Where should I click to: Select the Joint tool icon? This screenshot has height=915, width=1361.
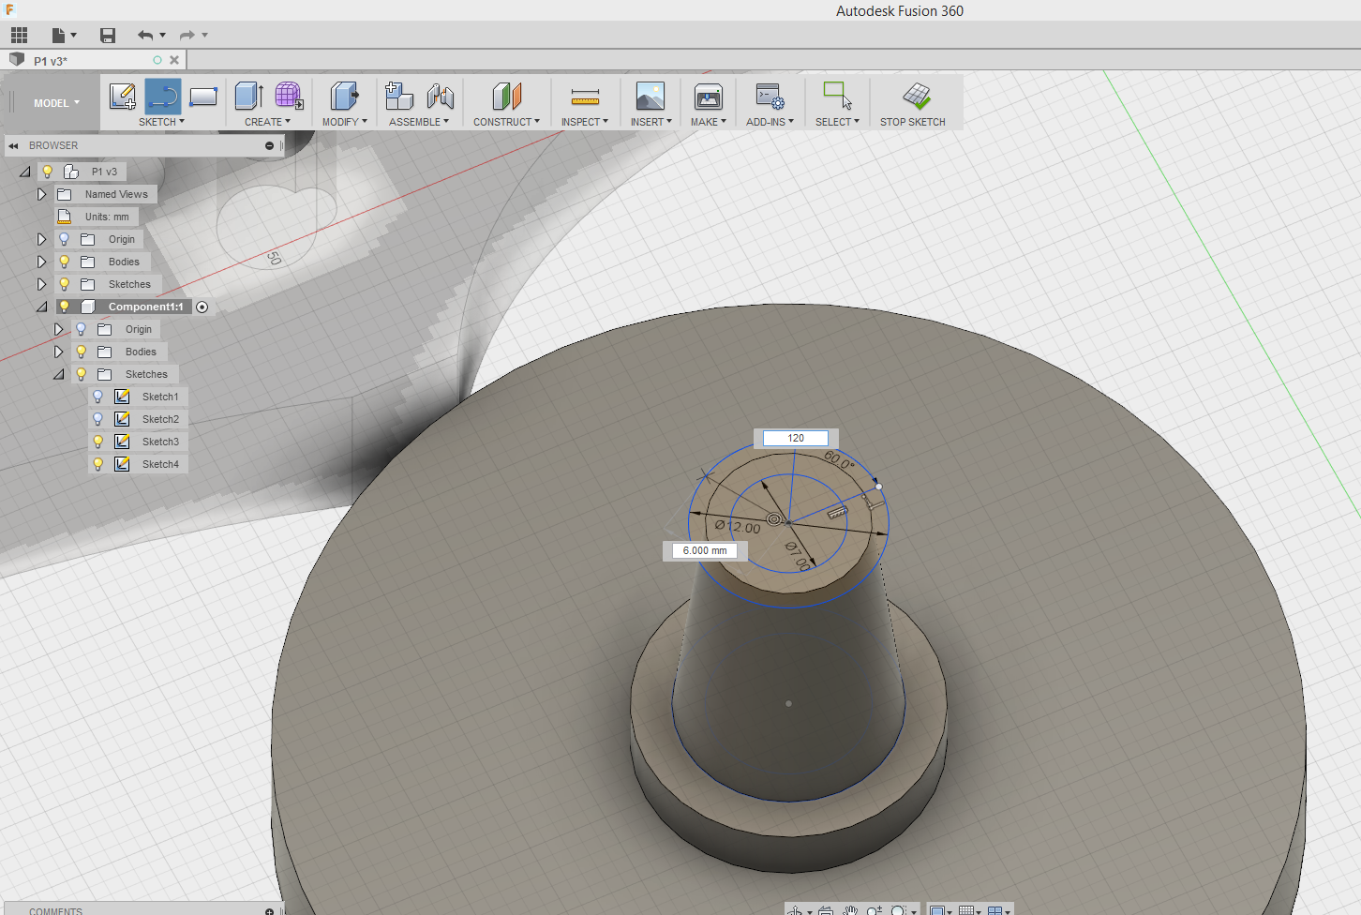(440, 96)
